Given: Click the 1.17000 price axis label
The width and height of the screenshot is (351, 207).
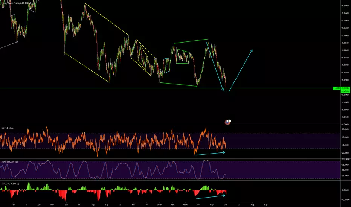Looking at the screenshot, I should pos(345,6).
